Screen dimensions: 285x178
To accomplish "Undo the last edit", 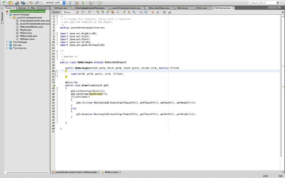I will (31, 3).
